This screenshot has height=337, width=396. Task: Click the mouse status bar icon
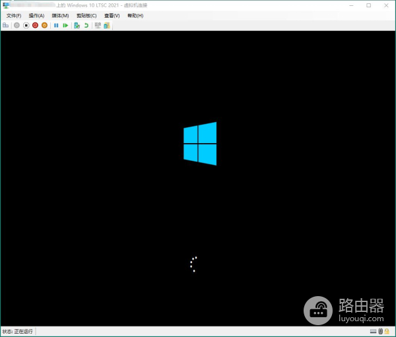(381, 331)
